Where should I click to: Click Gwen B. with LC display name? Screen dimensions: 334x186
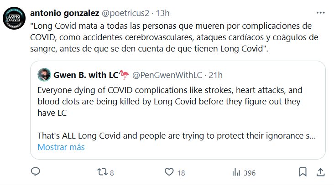pyautogui.click(x=85, y=74)
